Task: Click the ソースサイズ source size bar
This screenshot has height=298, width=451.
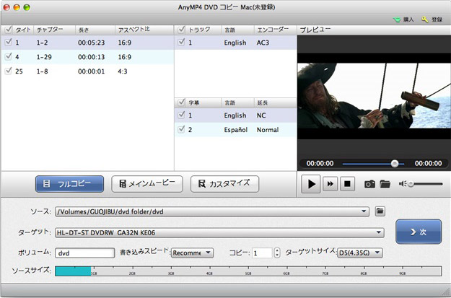Action: (x=248, y=271)
